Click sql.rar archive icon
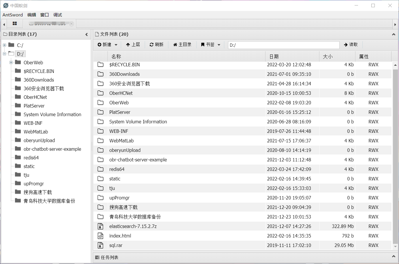This screenshot has height=264, width=399. 100,245
